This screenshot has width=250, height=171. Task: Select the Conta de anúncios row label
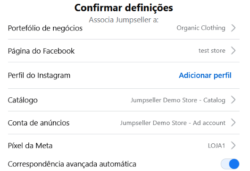(39, 123)
